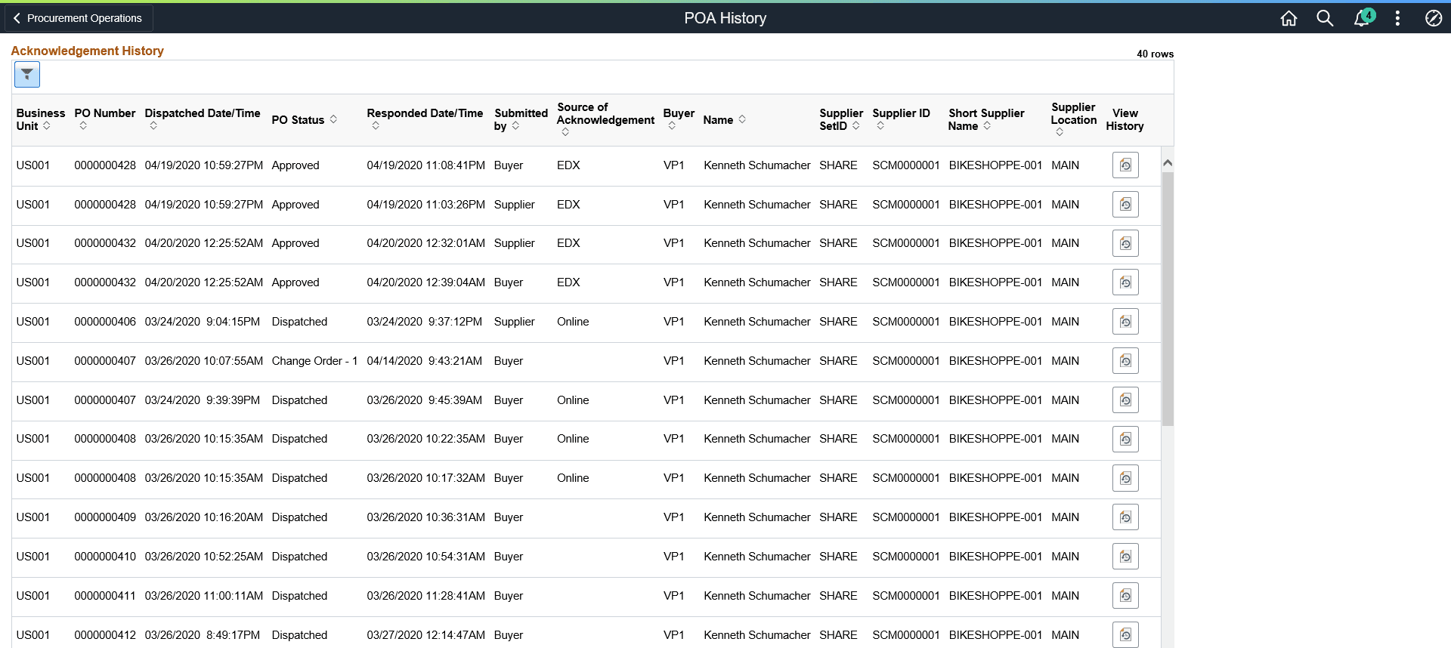Open the filter funnel for Acknowledgement History

coord(27,75)
